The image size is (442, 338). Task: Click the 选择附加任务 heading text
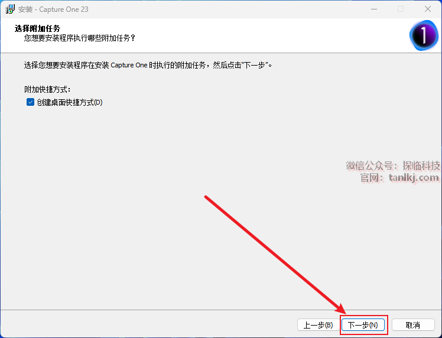click(37, 28)
